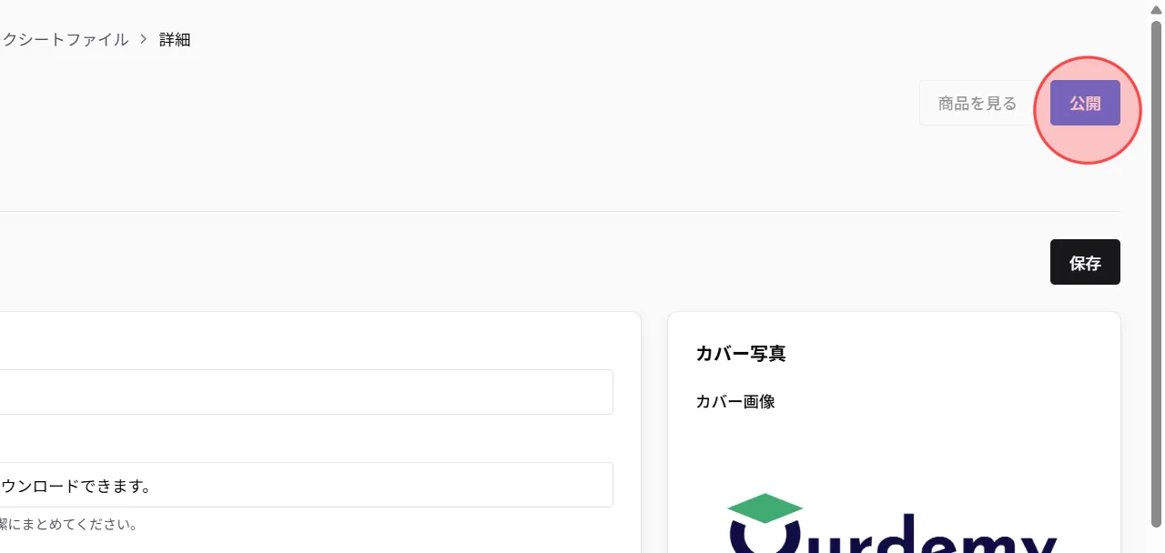Click the scrollbar track below the thumb

[1157, 539]
